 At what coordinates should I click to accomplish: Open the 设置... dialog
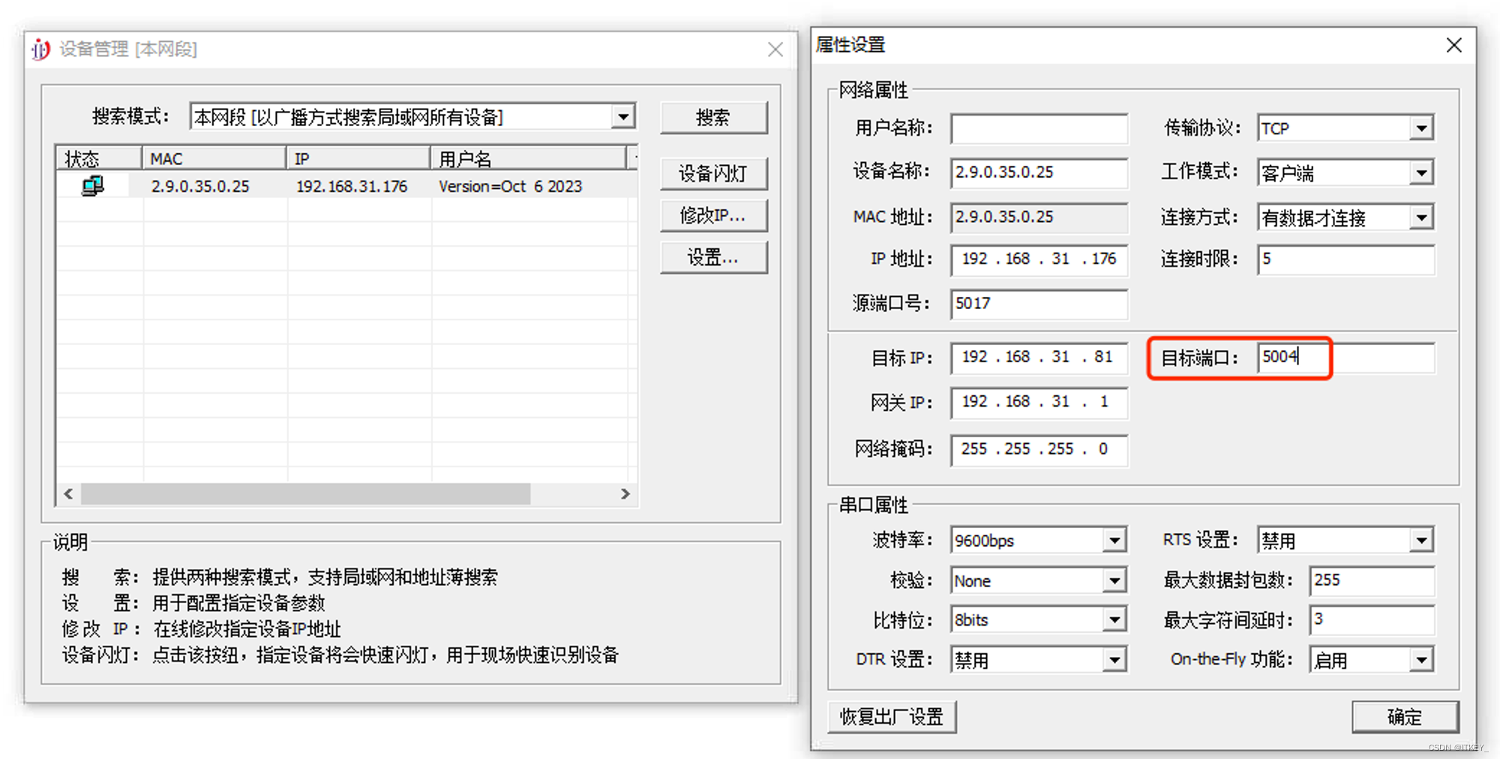pyautogui.click(x=713, y=258)
